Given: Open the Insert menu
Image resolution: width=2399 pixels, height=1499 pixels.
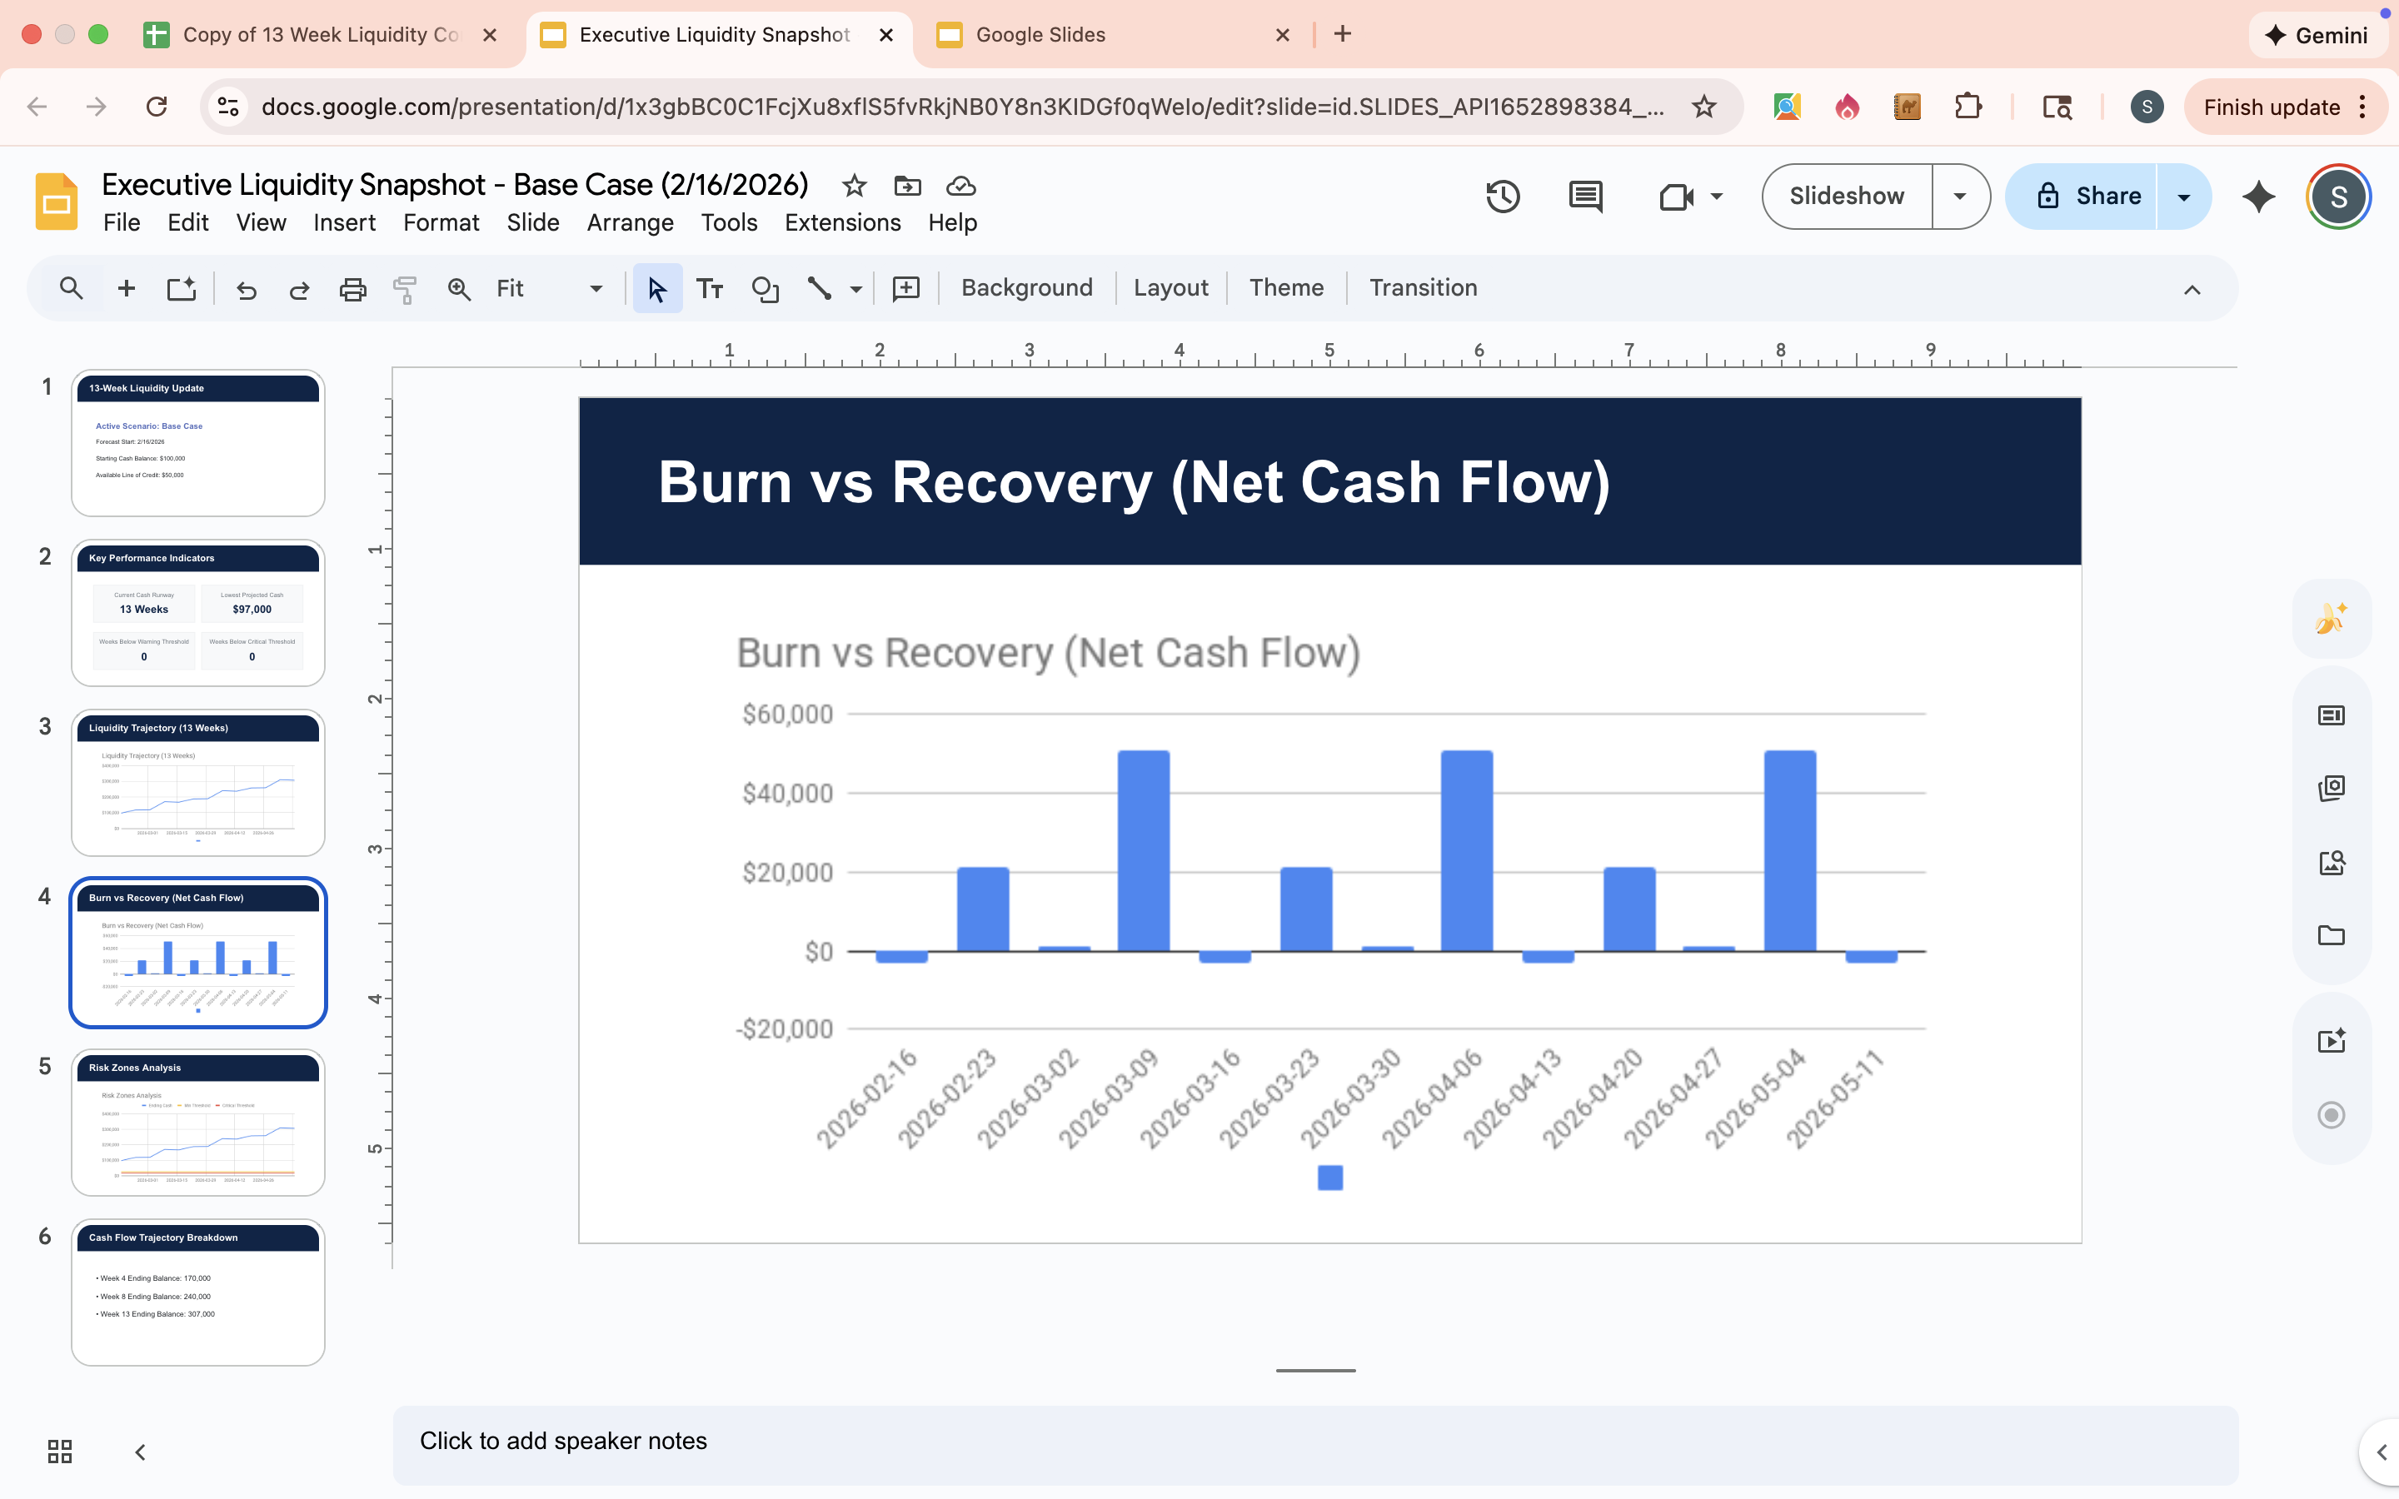Looking at the screenshot, I should click(344, 223).
